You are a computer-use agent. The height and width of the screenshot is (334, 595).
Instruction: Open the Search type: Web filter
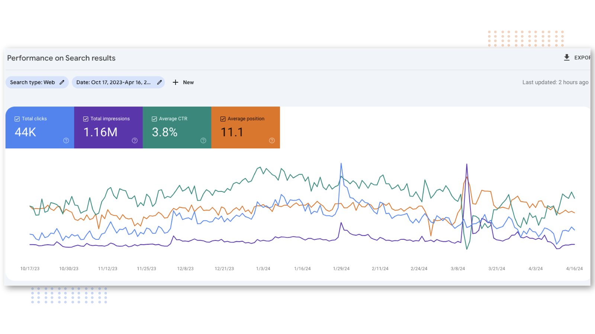(32, 82)
